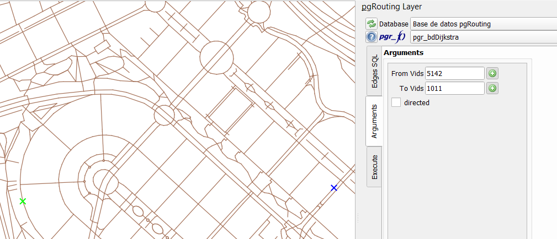The image size is (557, 239).
Task: Open pgRouting function help icon
Action: [371, 37]
